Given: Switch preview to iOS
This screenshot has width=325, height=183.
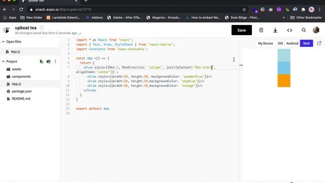Looking at the screenshot, I should point(280,43).
